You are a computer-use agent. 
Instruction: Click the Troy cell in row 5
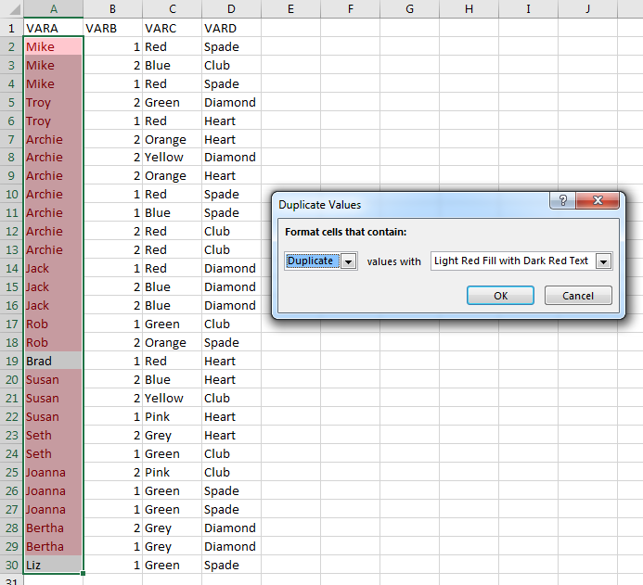coord(53,102)
